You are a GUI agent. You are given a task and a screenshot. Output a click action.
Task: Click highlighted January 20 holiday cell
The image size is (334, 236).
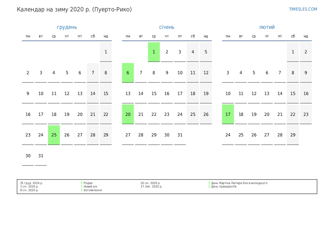click(128, 114)
